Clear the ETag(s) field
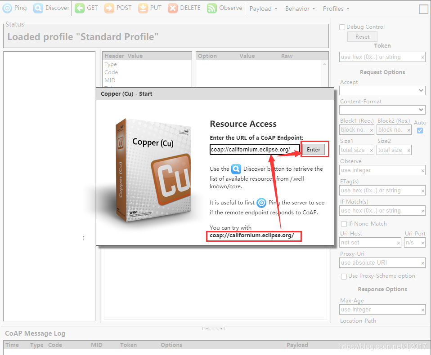Image resolution: width=431 pixels, height=355 pixels. [x=422, y=191]
